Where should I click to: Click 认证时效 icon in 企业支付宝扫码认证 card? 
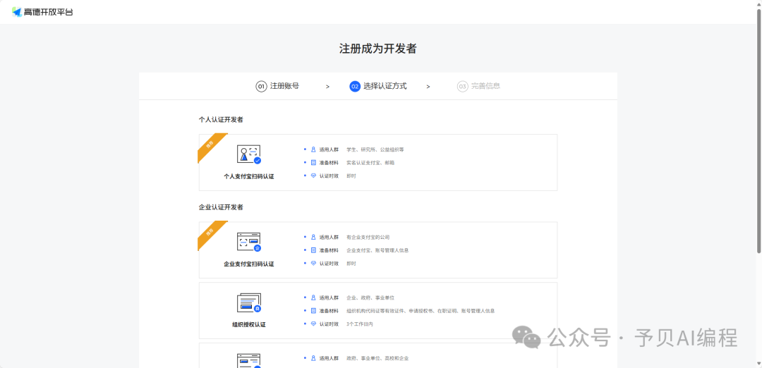(x=313, y=264)
